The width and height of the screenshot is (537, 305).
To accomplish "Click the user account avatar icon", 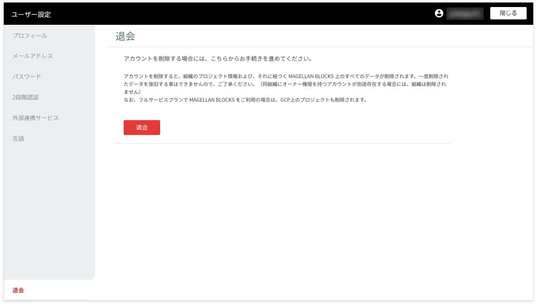I will (x=439, y=13).
